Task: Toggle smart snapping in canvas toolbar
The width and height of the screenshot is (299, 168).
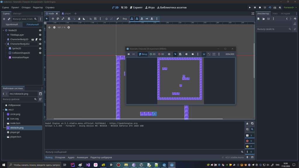Action: tap(91, 19)
